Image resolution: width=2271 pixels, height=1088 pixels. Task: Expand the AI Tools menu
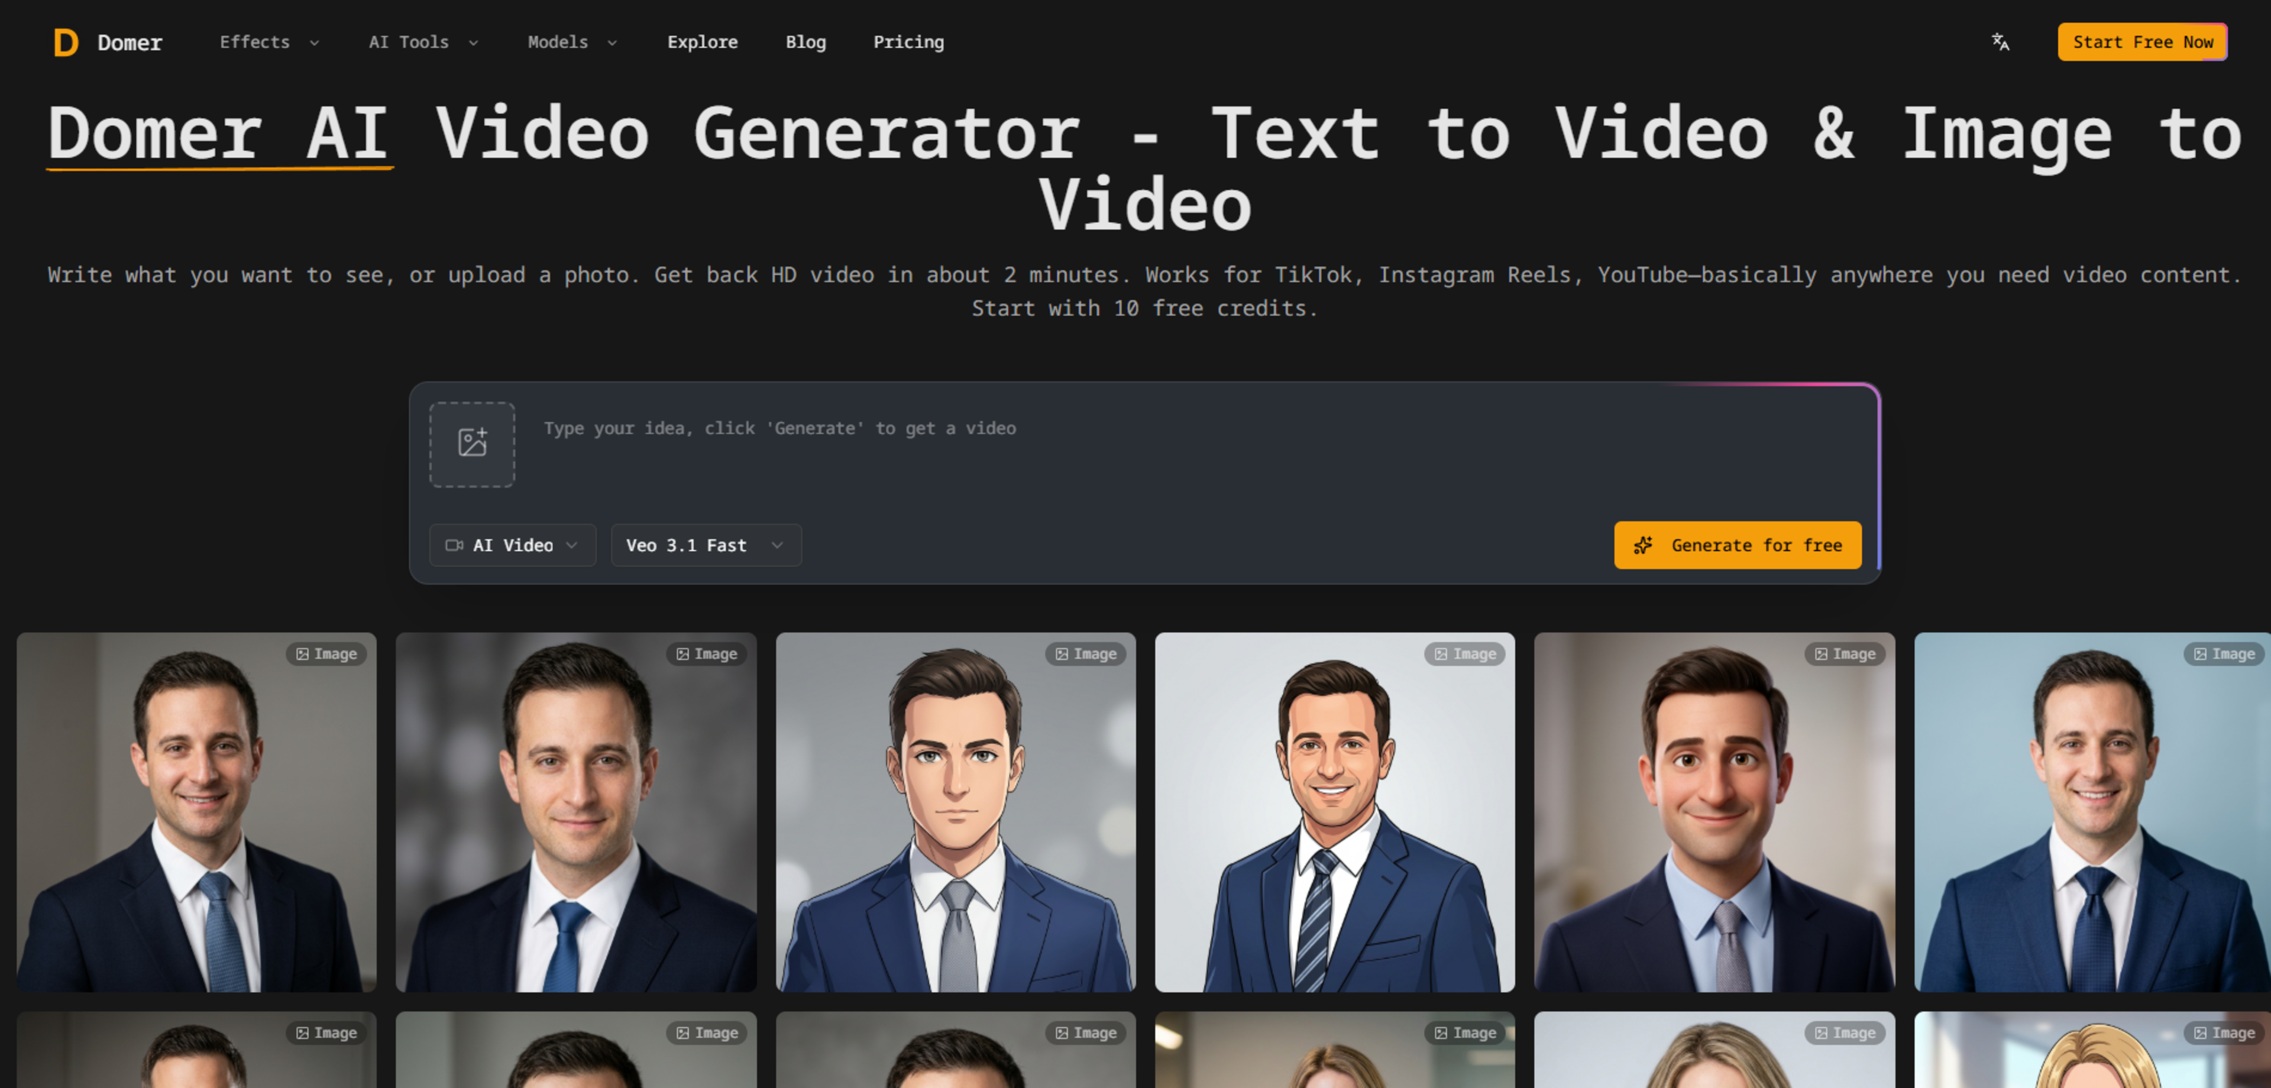click(423, 43)
